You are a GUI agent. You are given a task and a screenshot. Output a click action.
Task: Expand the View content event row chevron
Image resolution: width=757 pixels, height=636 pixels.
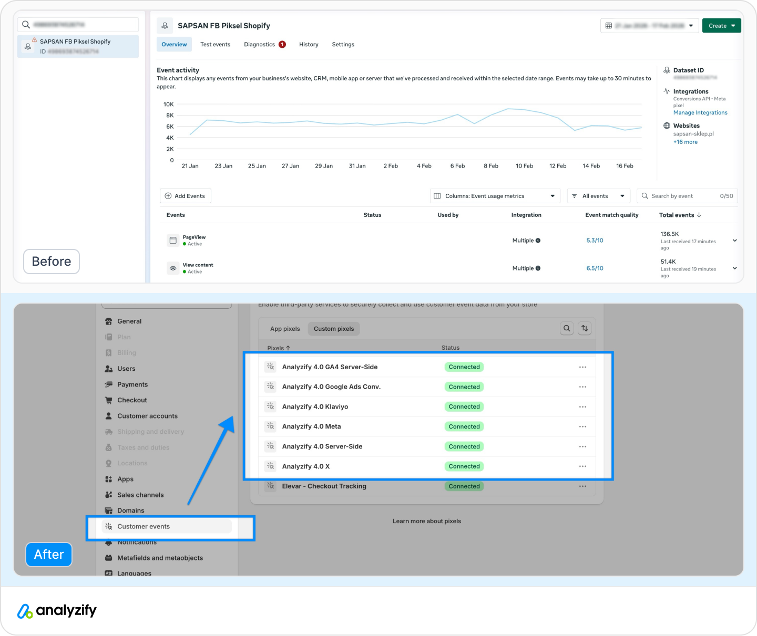tap(734, 268)
